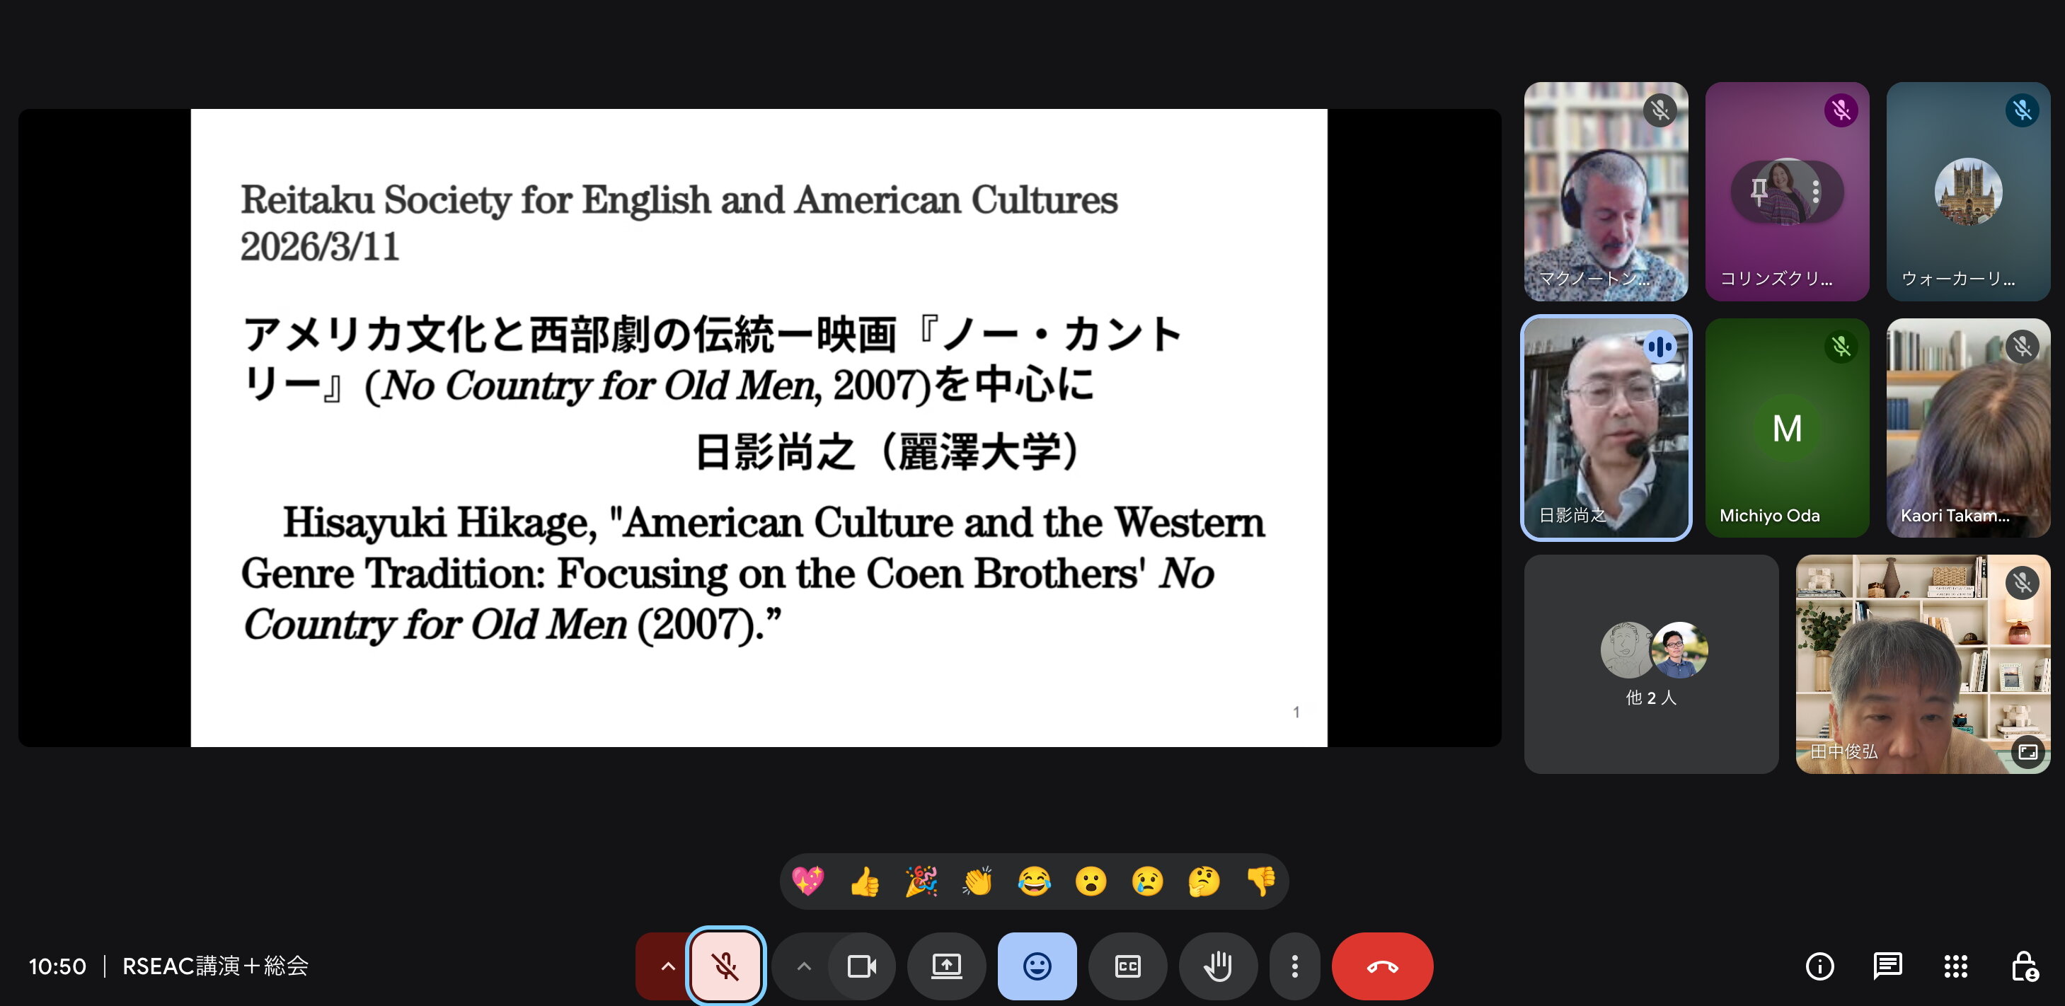Open the chat panel icon
This screenshot has height=1006, width=2065.
(x=1887, y=966)
